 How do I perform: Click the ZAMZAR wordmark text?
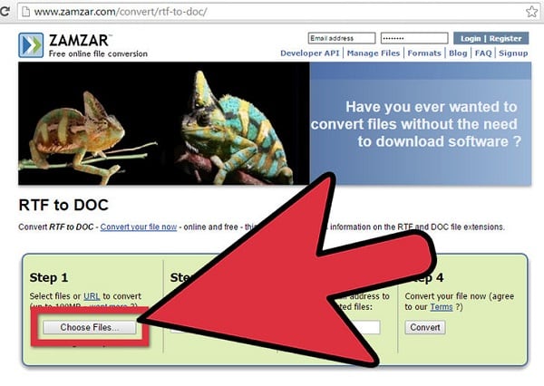(79, 41)
